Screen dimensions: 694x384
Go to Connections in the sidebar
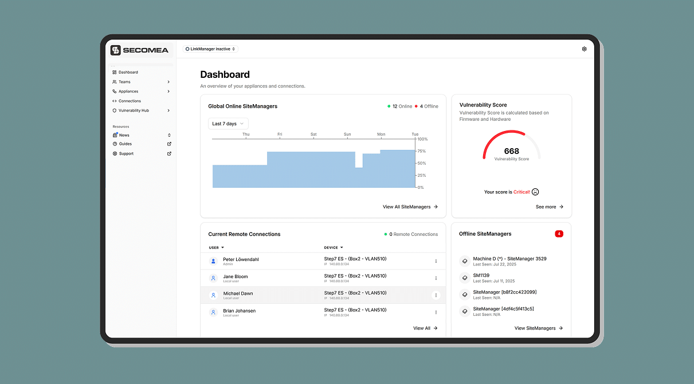click(130, 101)
